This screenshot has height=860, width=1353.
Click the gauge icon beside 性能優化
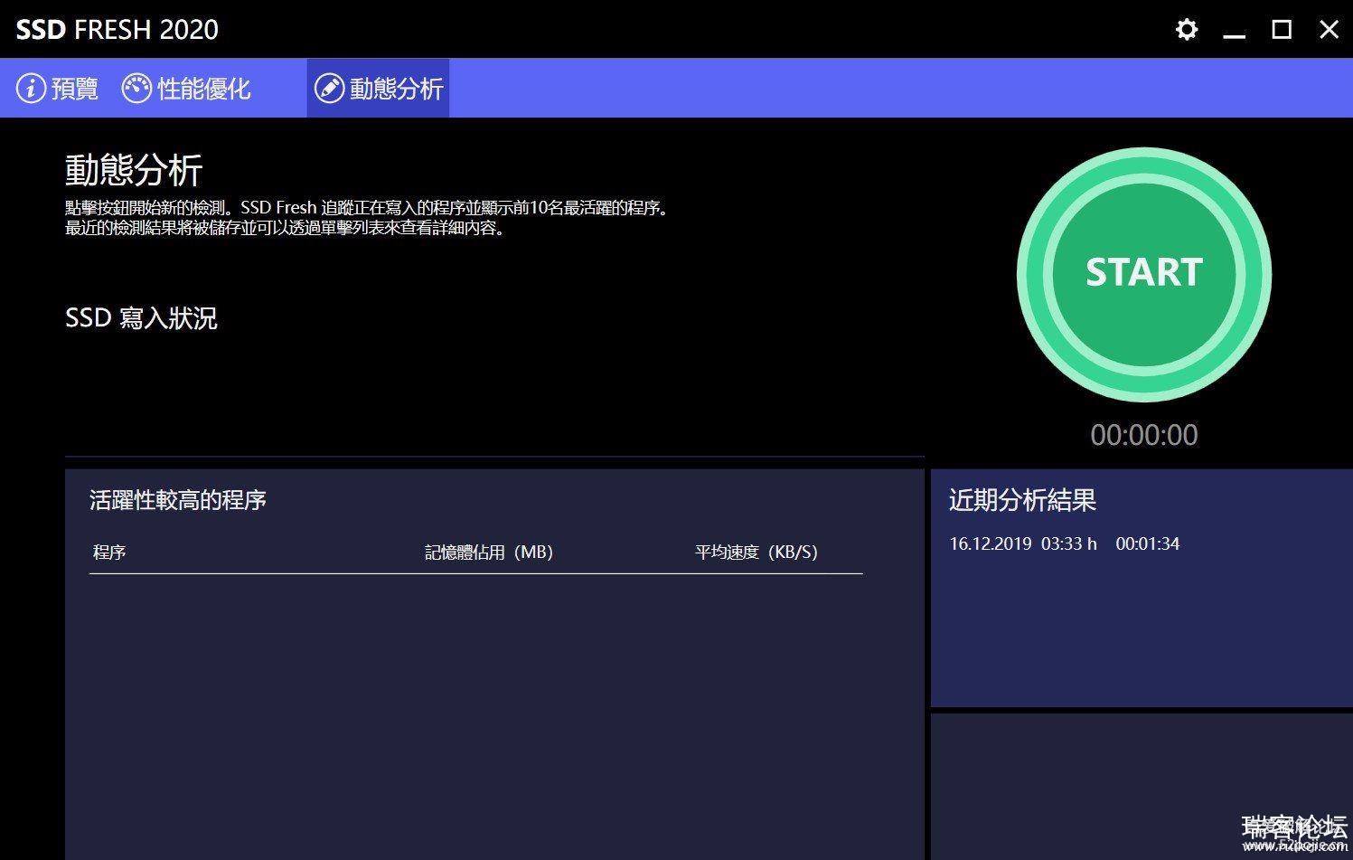tap(136, 89)
